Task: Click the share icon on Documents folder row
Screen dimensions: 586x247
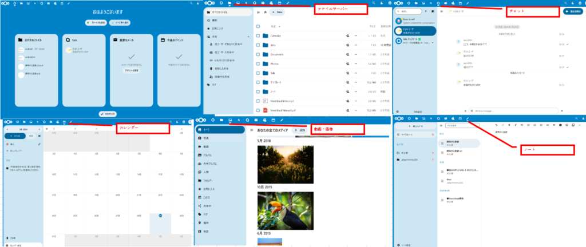Action: click(348, 54)
